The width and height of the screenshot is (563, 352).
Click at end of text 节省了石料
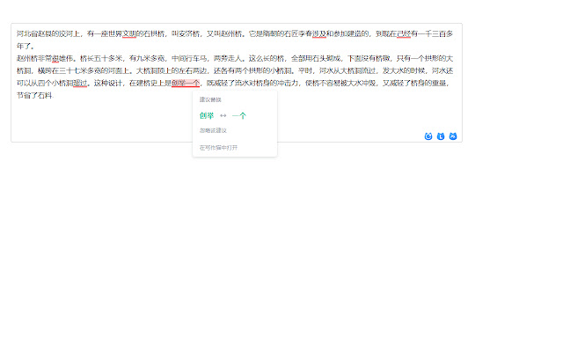55,96
